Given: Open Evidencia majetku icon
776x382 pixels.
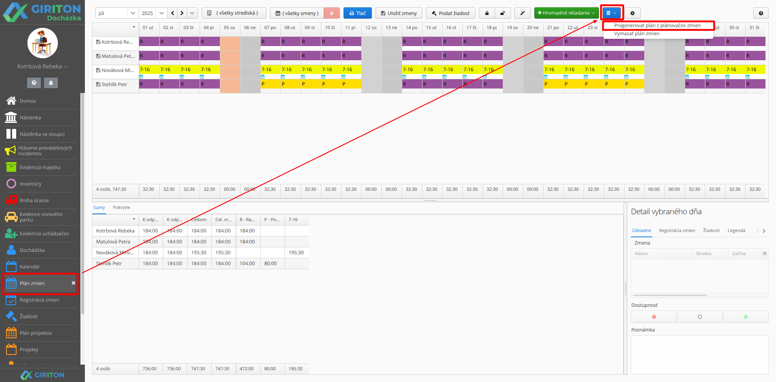Looking at the screenshot, I should click(11, 167).
